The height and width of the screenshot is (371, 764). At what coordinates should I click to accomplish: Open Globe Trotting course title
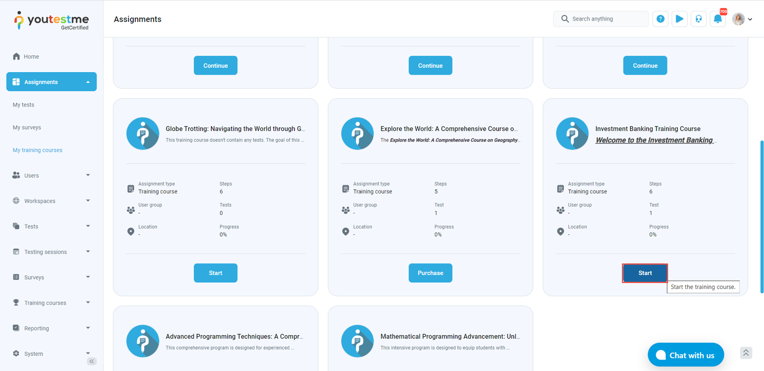pyautogui.click(x=235, y=129)
